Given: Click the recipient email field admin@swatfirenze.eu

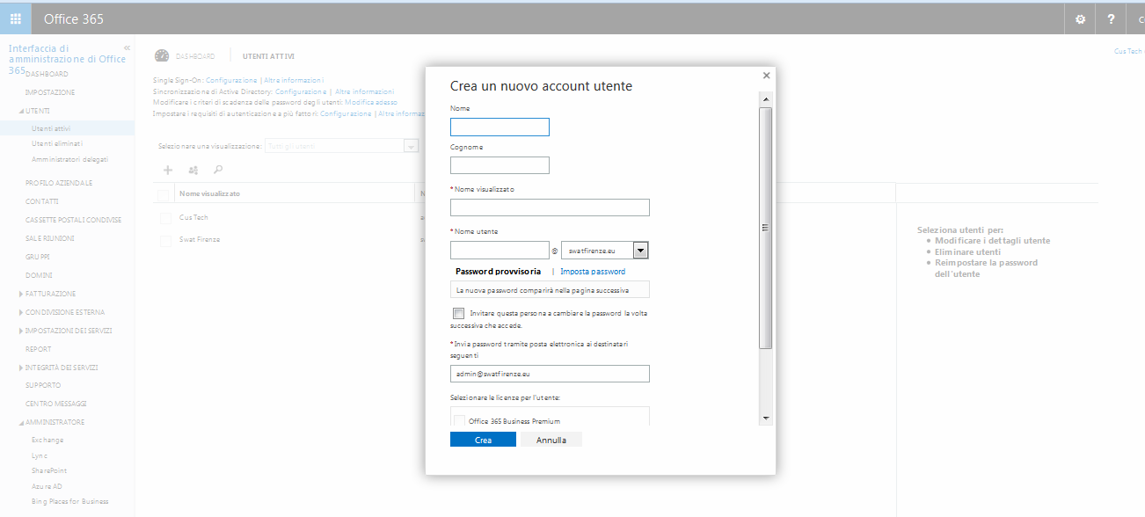Looking at the screenshot, I should coord(549,373).
